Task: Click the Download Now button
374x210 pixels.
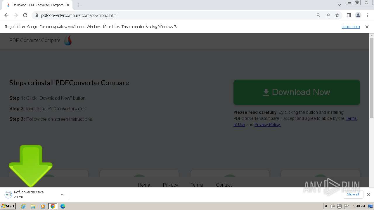Action: click(x=297, y=92)
